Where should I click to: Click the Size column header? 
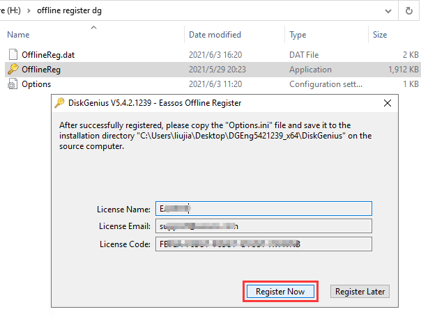coord(380,34)
